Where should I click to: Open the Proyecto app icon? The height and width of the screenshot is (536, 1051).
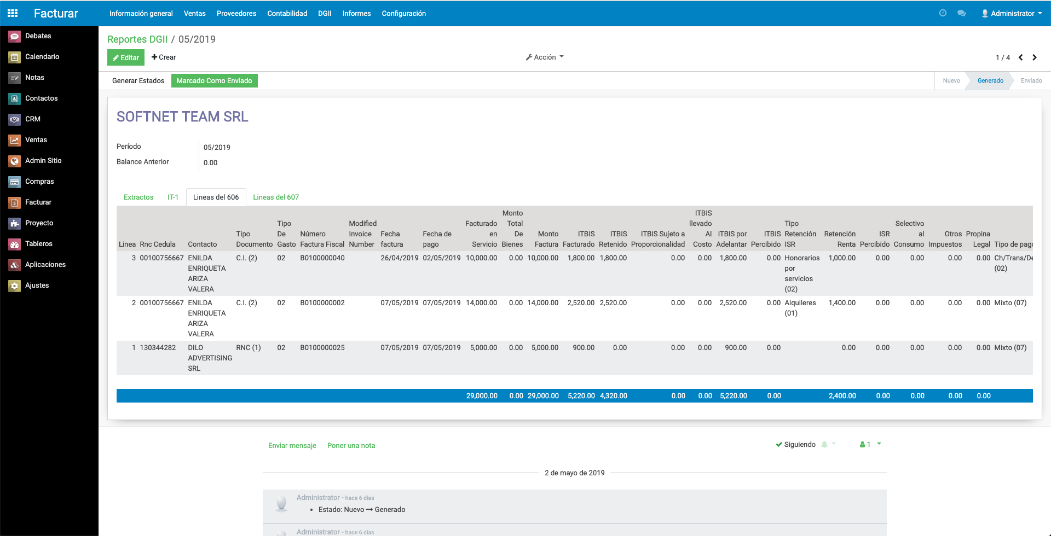tap(15, 223)
